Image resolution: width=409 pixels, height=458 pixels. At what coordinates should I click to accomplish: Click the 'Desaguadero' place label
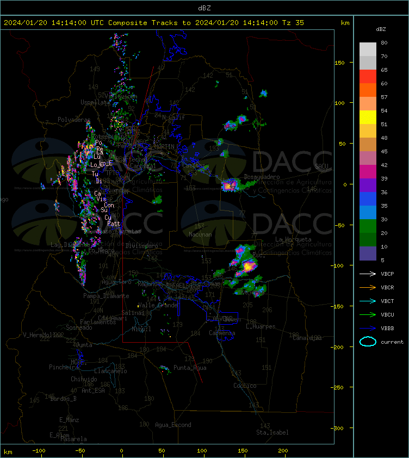(262, 177)
